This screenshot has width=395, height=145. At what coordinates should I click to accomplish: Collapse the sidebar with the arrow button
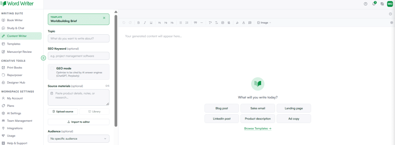[43, 58]
